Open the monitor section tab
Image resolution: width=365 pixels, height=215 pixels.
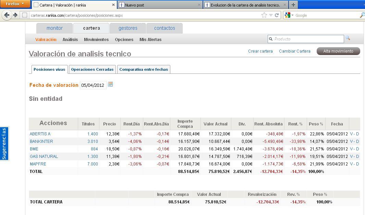pyautogui.click(x=54, y=28)
